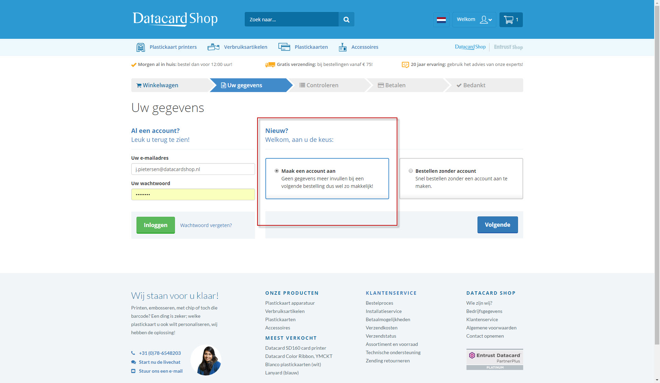Image resolution: width=660 pixels, height=383 pixels.
Task: Select Bestellen zonder account radio
Action: (x=411, y=171)
